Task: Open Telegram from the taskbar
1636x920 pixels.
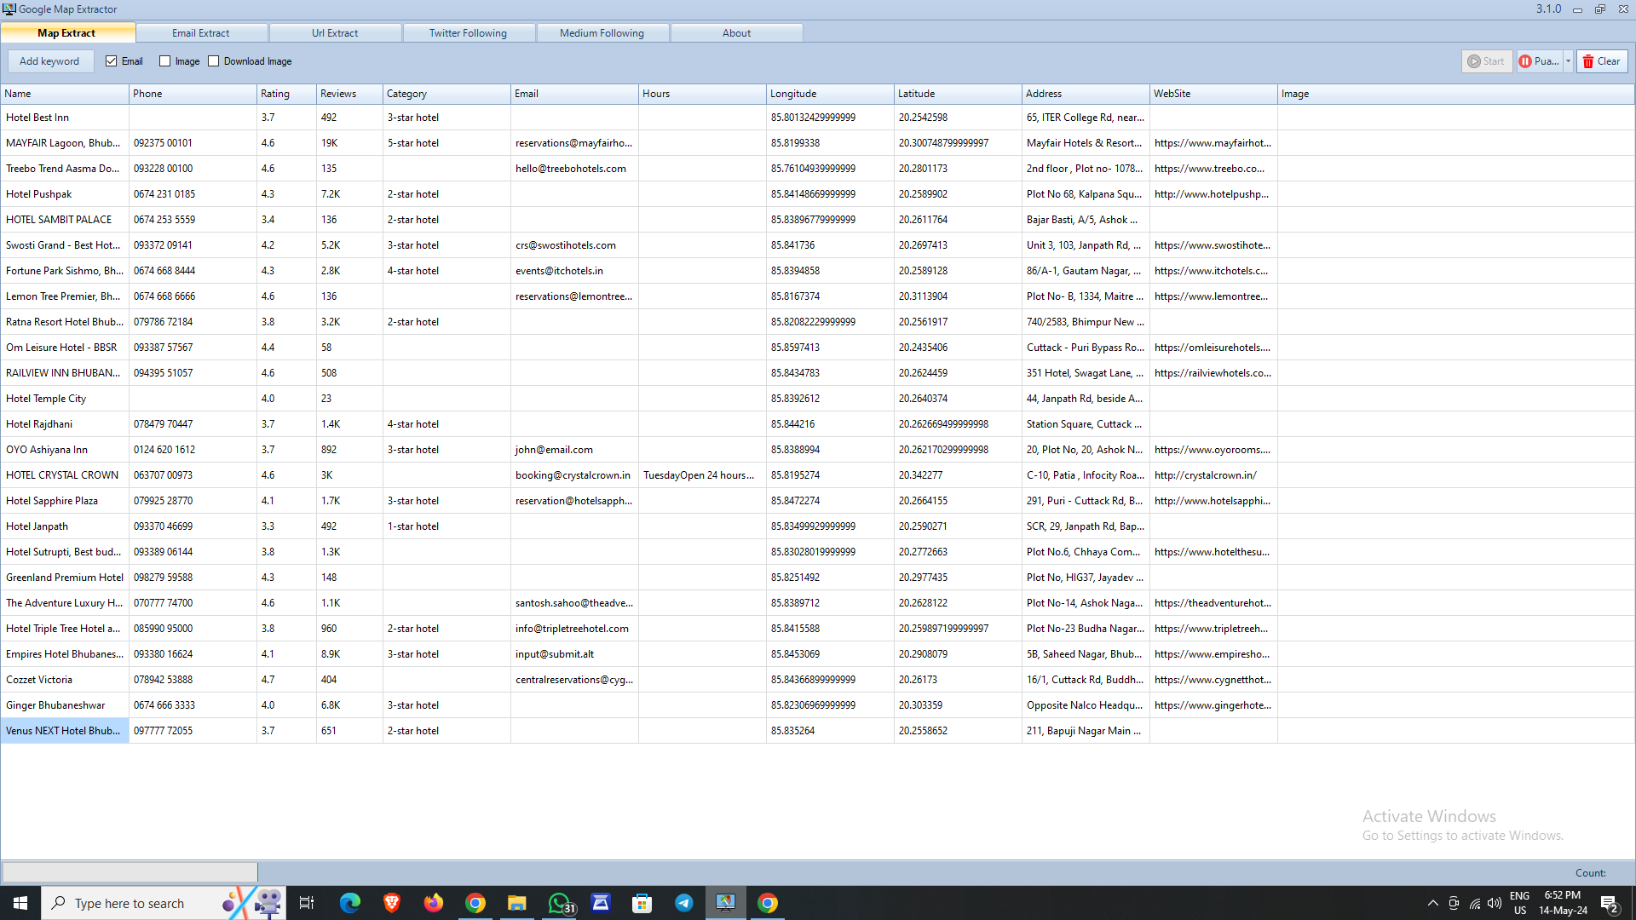Action: coord(684,902)
